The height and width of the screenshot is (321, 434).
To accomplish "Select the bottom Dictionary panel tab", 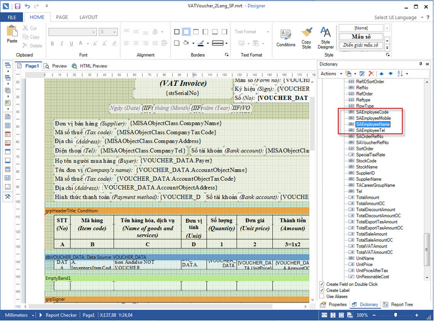I will 365,304.
